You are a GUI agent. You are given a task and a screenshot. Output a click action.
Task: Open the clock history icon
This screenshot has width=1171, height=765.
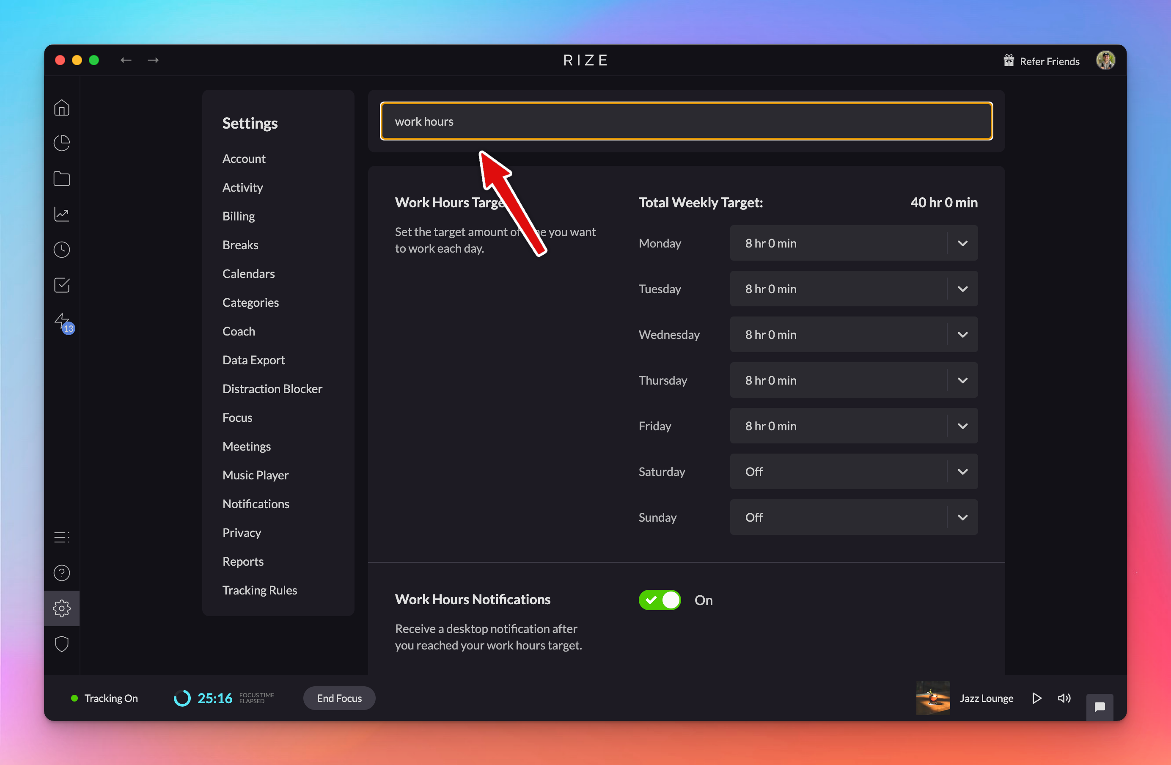coord(61,249)
